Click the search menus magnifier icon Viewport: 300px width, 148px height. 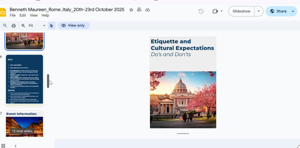coord(5,26)
